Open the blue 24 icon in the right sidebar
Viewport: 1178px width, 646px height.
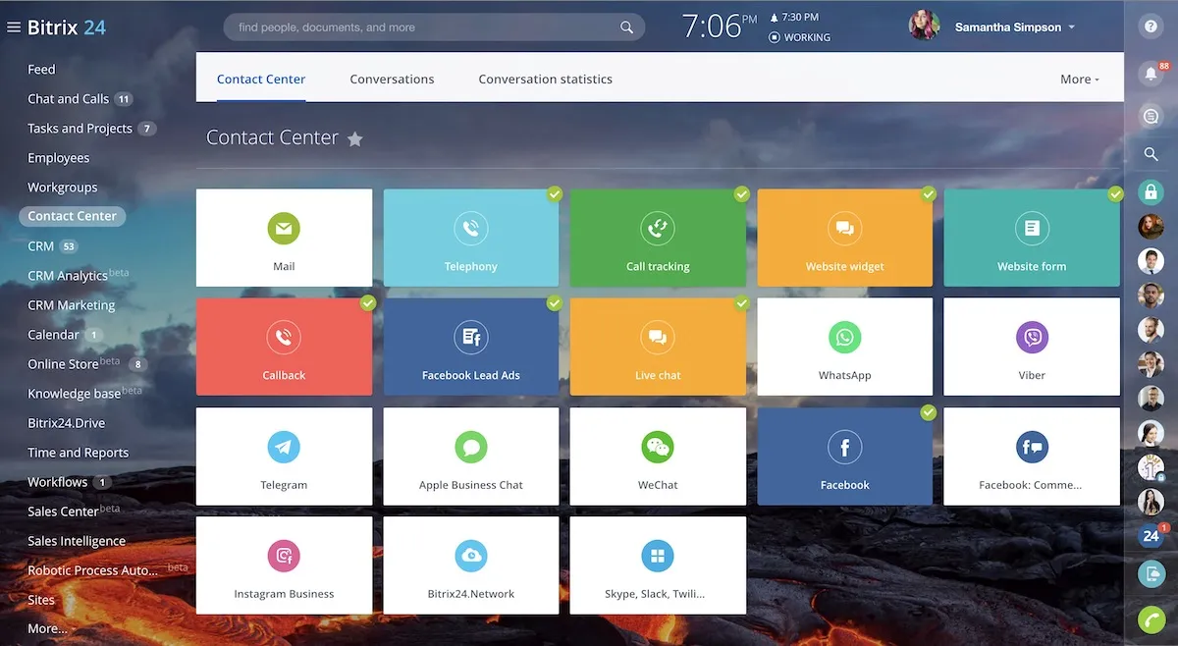click(x=1151, y=535)
